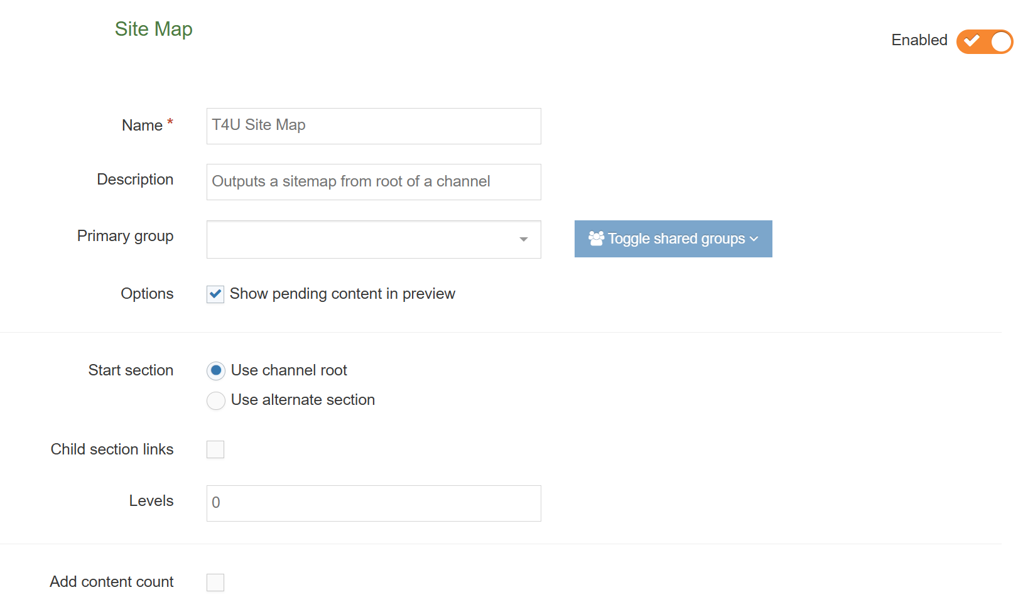Click the Levels field showing 0
This screenshot has height=607, width=1023.
pyautogui.click(x=373, y=503)
